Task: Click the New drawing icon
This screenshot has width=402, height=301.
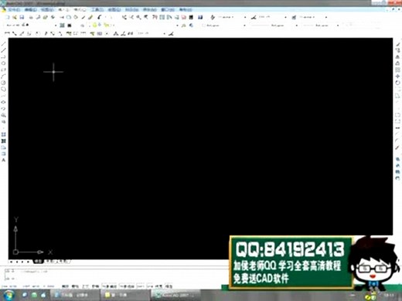Action: [x=7, y=17]
